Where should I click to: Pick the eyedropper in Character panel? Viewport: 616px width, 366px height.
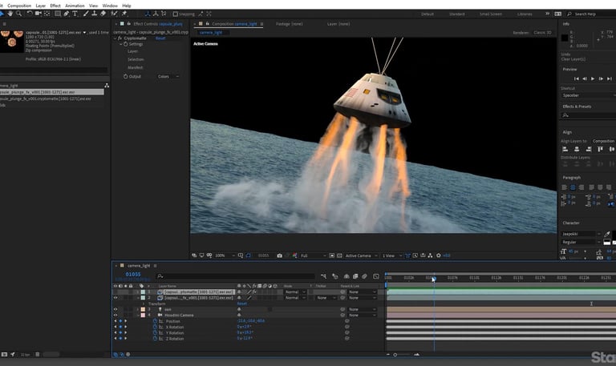point(607,233)
